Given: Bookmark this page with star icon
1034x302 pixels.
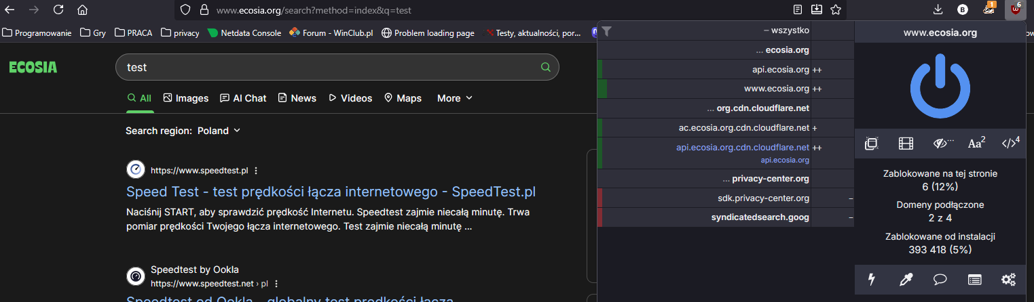Looking at the screenshot, I should click(836, 10).
